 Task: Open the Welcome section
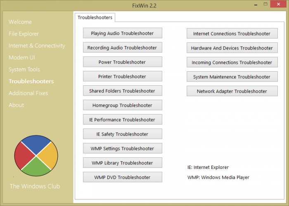20,22
